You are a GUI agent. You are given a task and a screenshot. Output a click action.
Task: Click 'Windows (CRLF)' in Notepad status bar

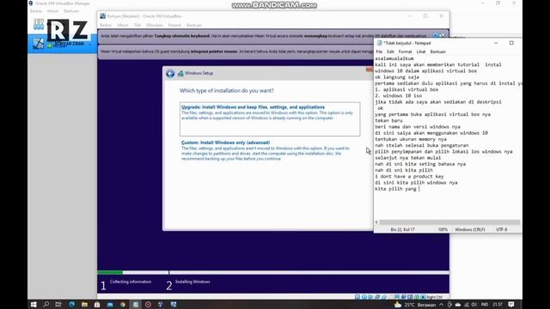coord(470,229)
